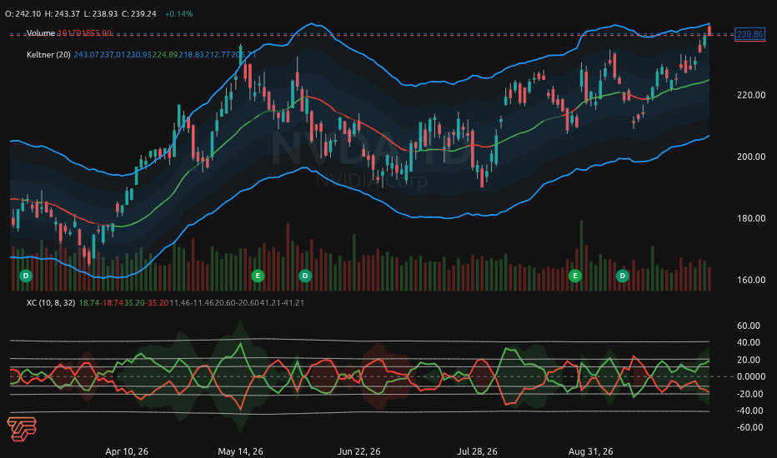The width and height of the screenshot is (777, 458).
Task: Click the Aug 31, 26 date label
Action: coord(591,451)
